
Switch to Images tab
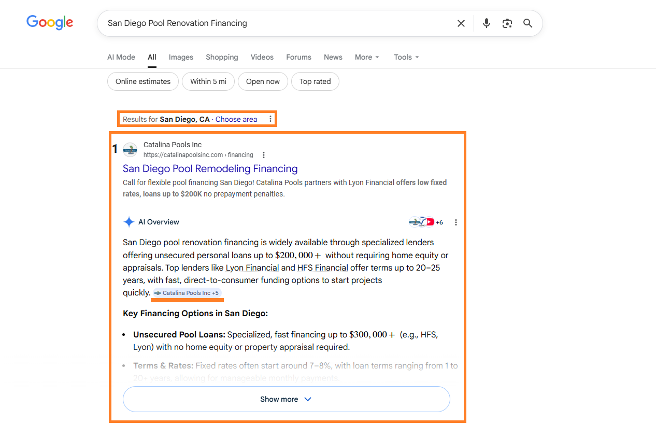click(181, 57)
